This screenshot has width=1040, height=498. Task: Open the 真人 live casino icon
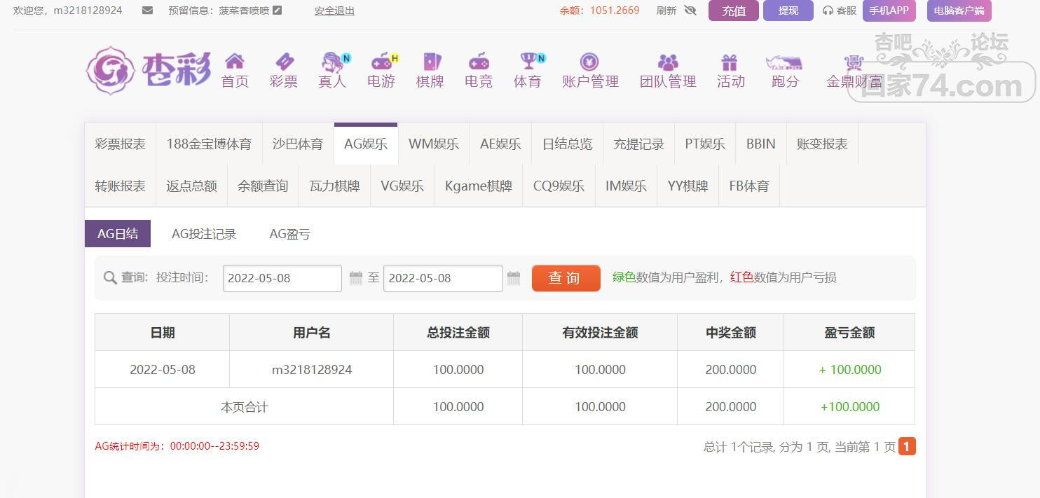[x=334, y=61]
